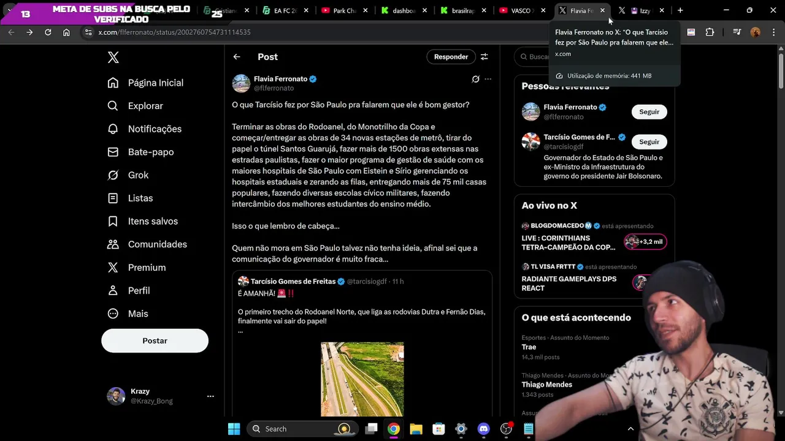
Task: Follow Flavia Ferronato with Seguir
Action: [x=649, y=112]
